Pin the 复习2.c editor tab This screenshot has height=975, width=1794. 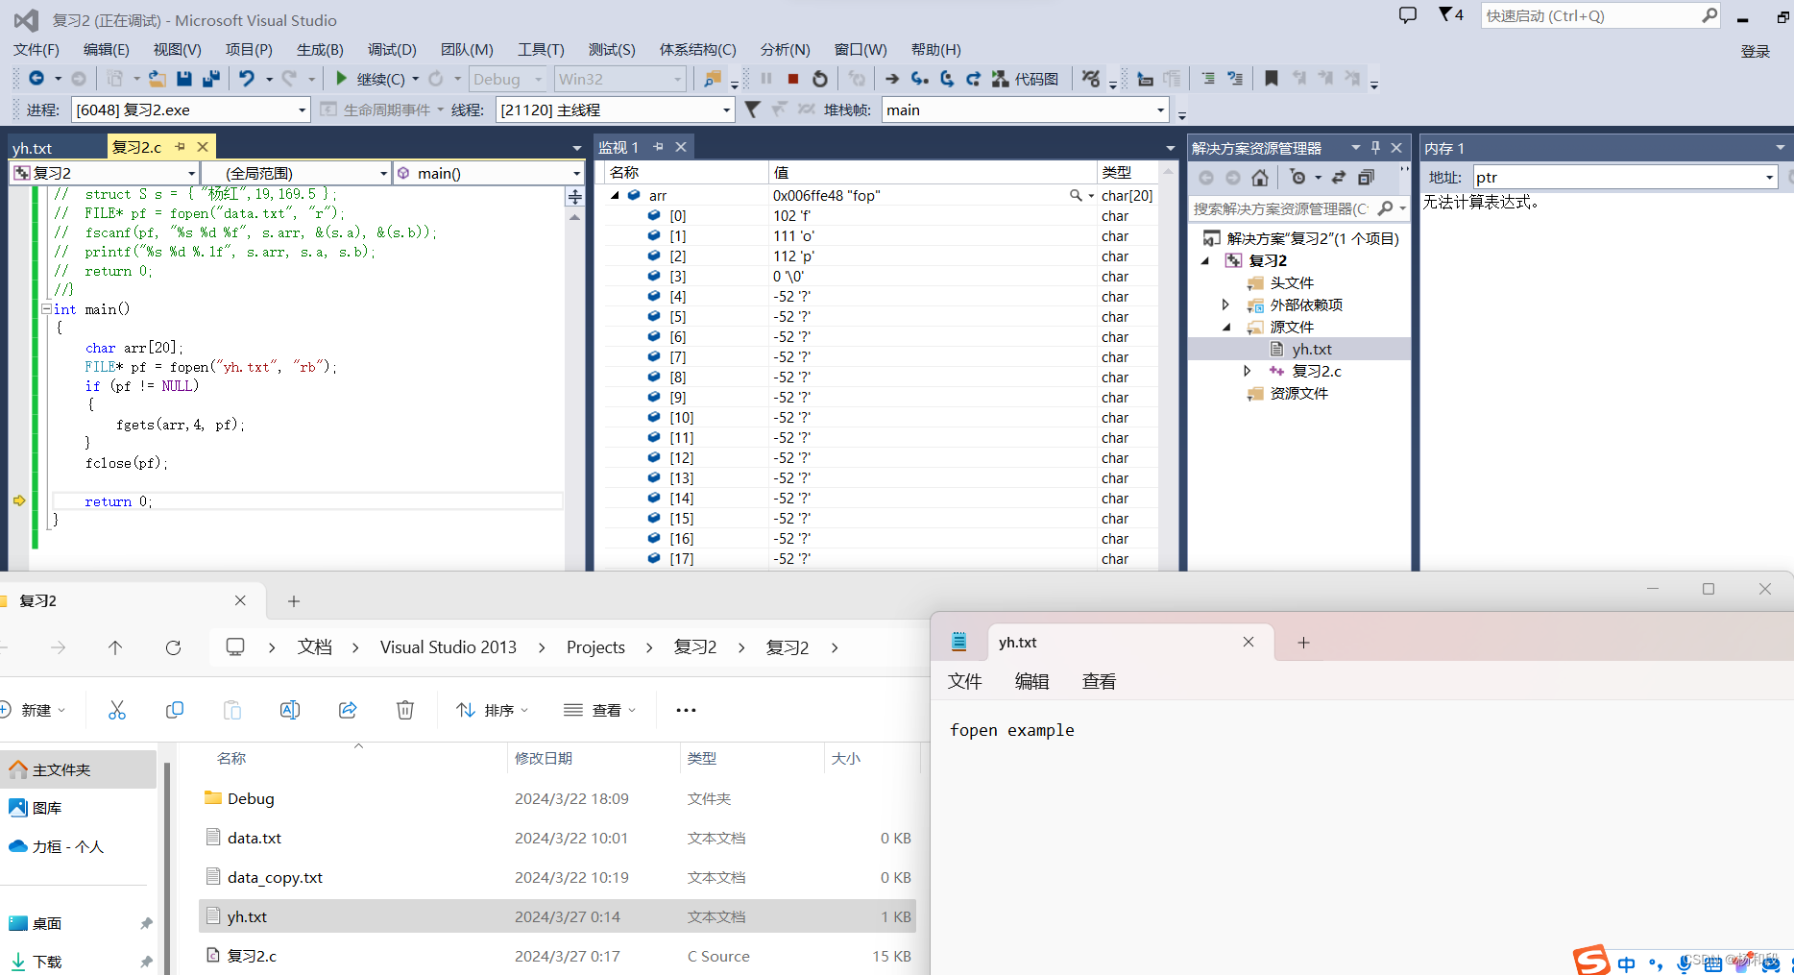tap(180, 147)
